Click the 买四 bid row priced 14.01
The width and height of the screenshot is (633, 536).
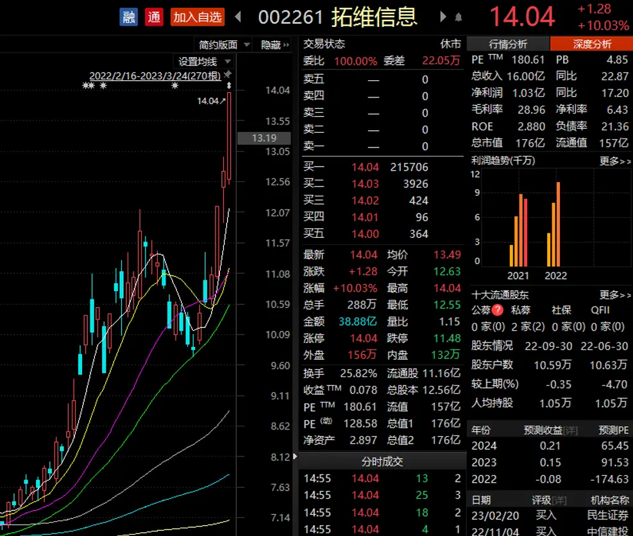pos(382,217)
